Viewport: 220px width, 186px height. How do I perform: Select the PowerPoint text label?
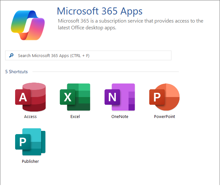164,117
